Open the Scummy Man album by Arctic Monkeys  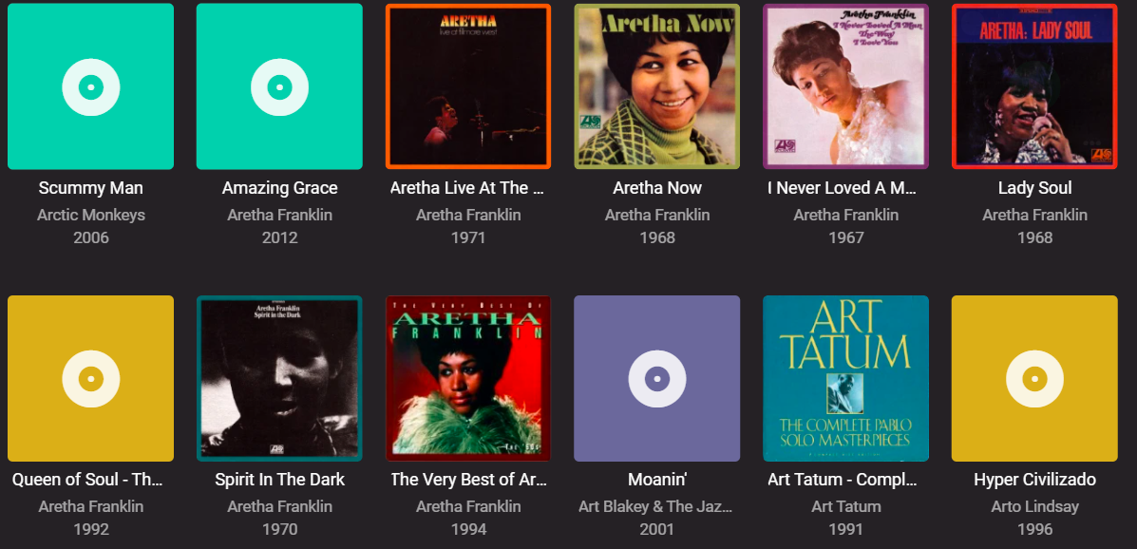point(90,85)
